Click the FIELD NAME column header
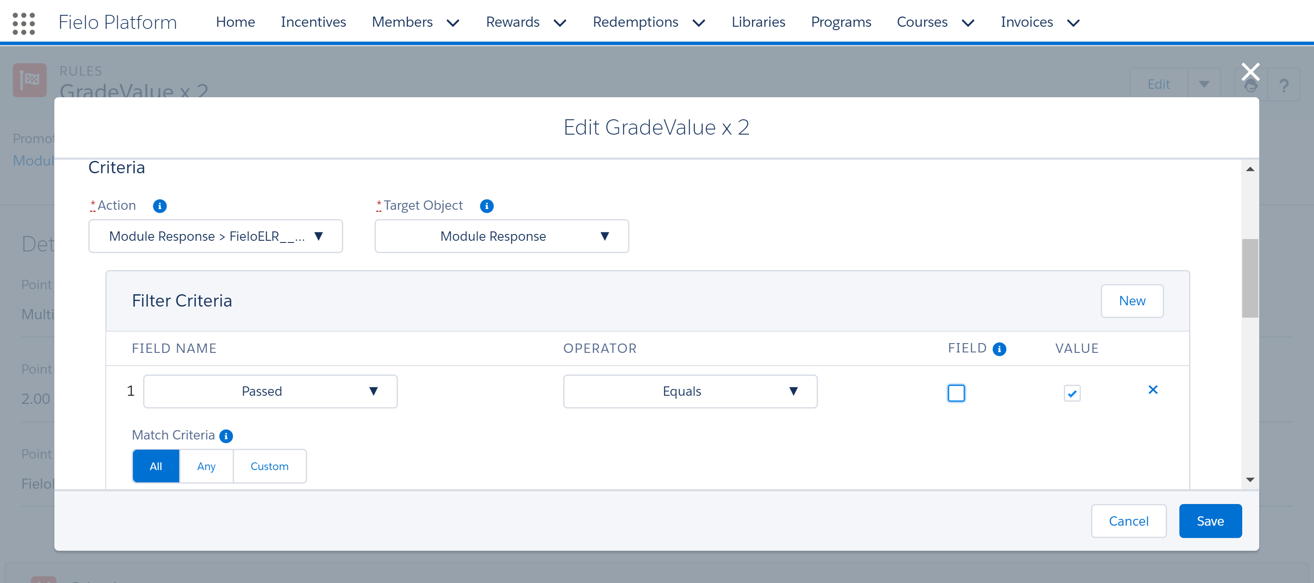The image size is (1314, 583). click(x=175, y=349)
